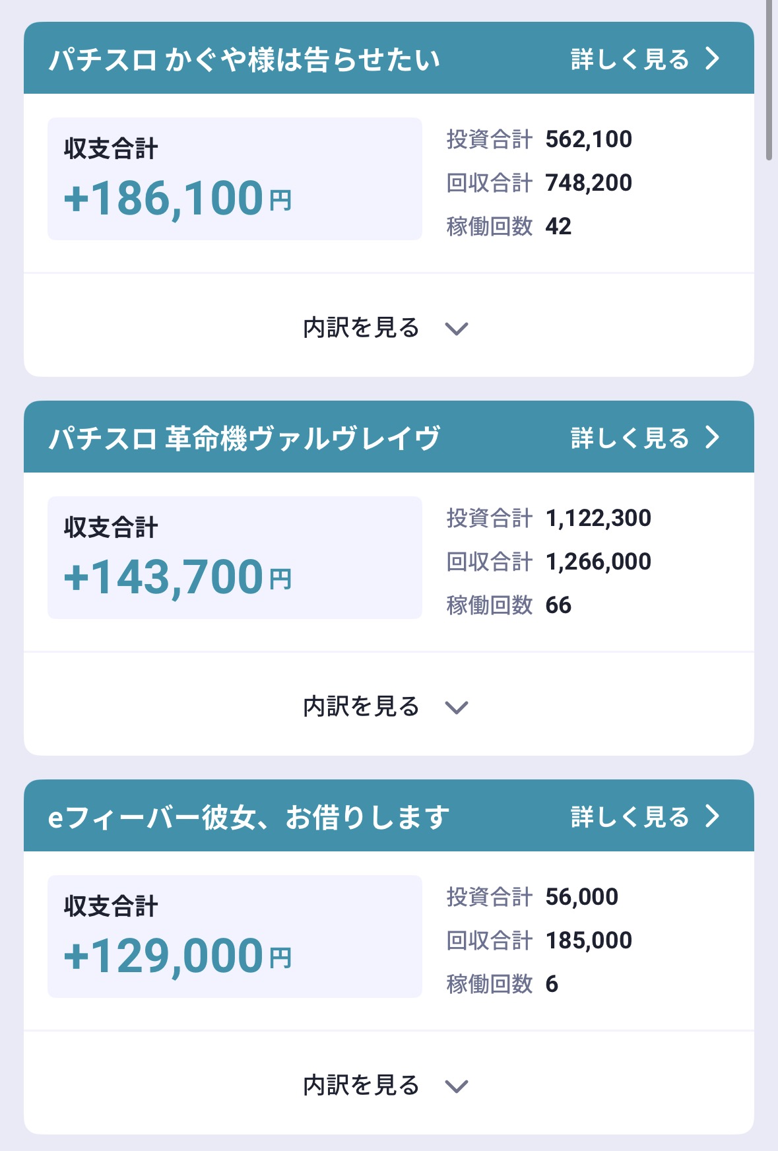Select the パチスロ かぐや様は告らせたい title
778x1151 pixels.
click(244, 60)
